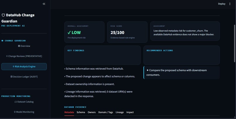Click 'Schema information was retrieved from DataHub' finding

click(94, 69)
